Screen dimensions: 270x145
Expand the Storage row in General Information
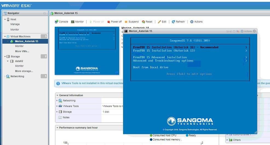coord(57,112)
